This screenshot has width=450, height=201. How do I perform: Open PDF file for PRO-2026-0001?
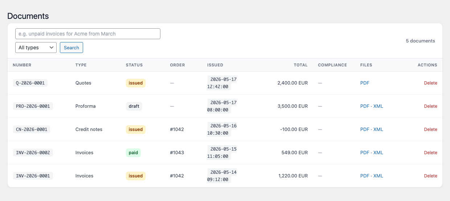pos(365,106)
